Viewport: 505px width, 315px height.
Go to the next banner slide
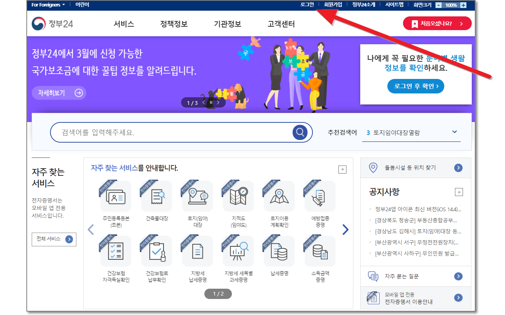click(218, 103)
